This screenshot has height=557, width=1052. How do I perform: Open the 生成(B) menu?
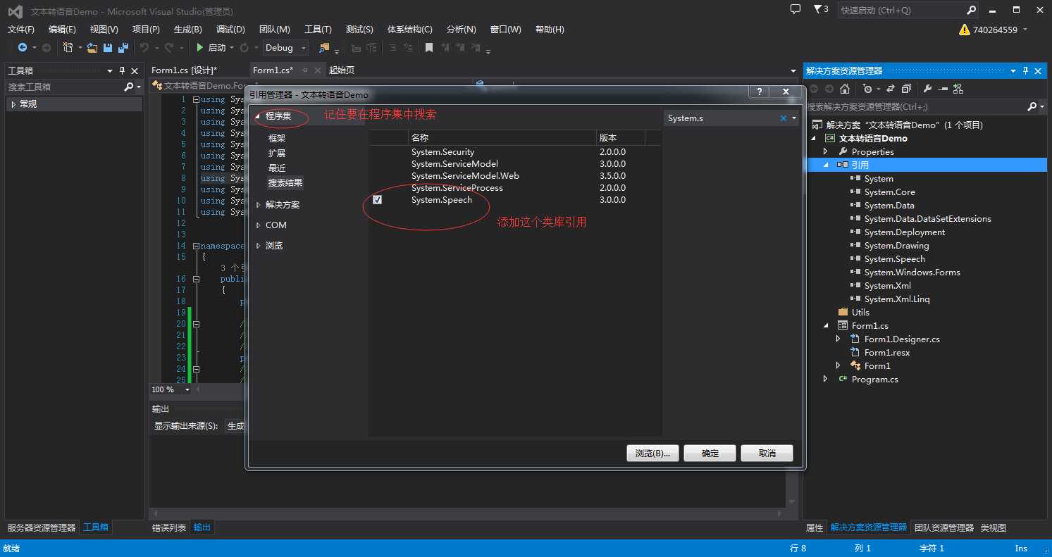click(188, 30)
